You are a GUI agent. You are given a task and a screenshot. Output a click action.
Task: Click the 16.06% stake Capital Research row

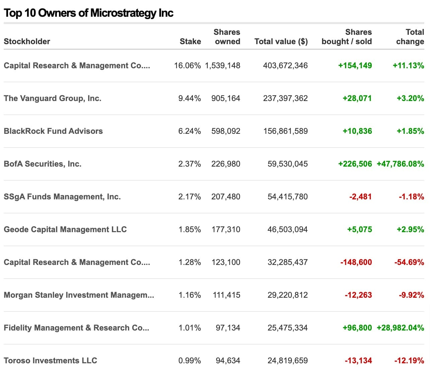[214, 66]
